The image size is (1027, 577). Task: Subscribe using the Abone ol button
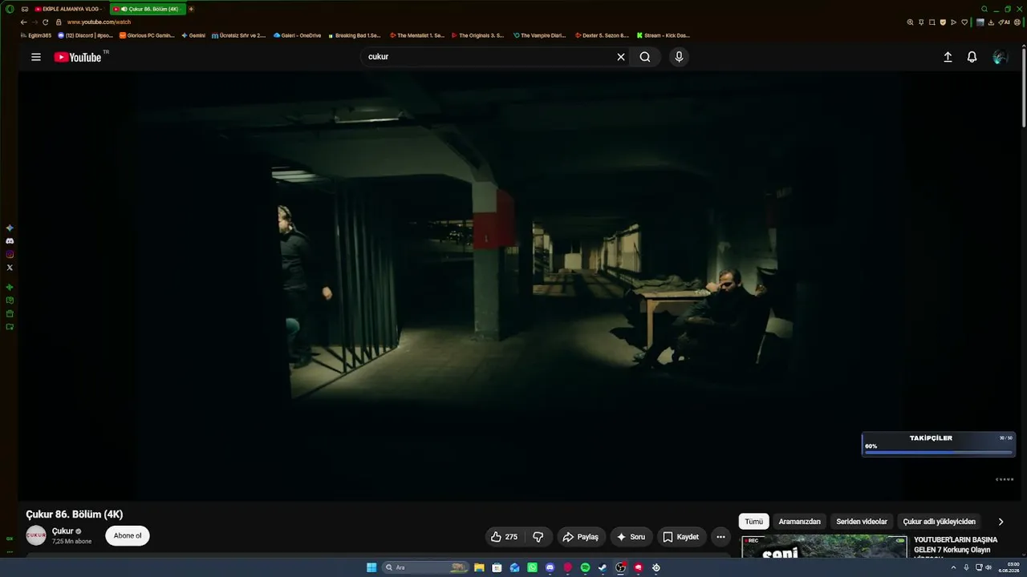coord(128,535)
